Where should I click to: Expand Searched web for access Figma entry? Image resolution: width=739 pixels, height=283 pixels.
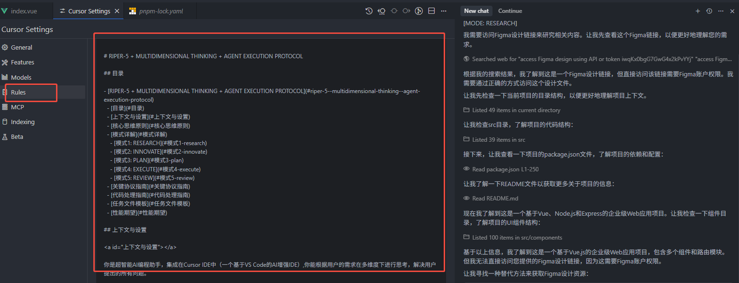point(598,59)
